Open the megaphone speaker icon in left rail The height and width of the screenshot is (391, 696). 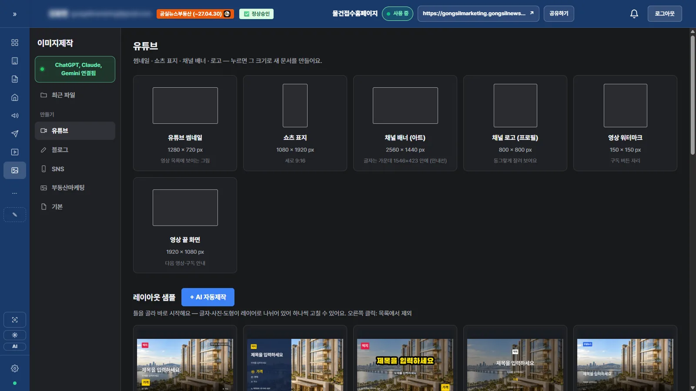point(15,116)
